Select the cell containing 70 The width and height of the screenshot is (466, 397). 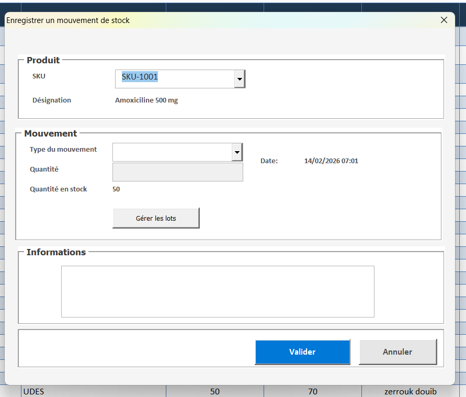pos(313,391)
